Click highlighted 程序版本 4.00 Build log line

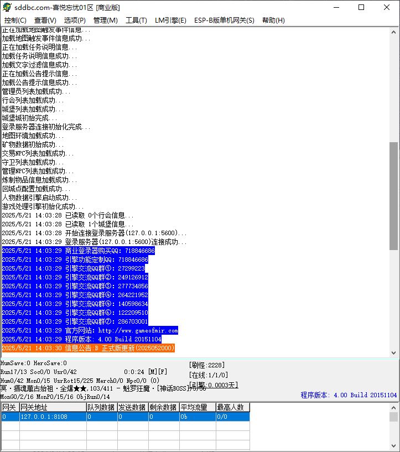tap(81, 339)
